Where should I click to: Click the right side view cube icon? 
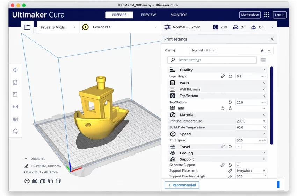[x=58, y=181]
